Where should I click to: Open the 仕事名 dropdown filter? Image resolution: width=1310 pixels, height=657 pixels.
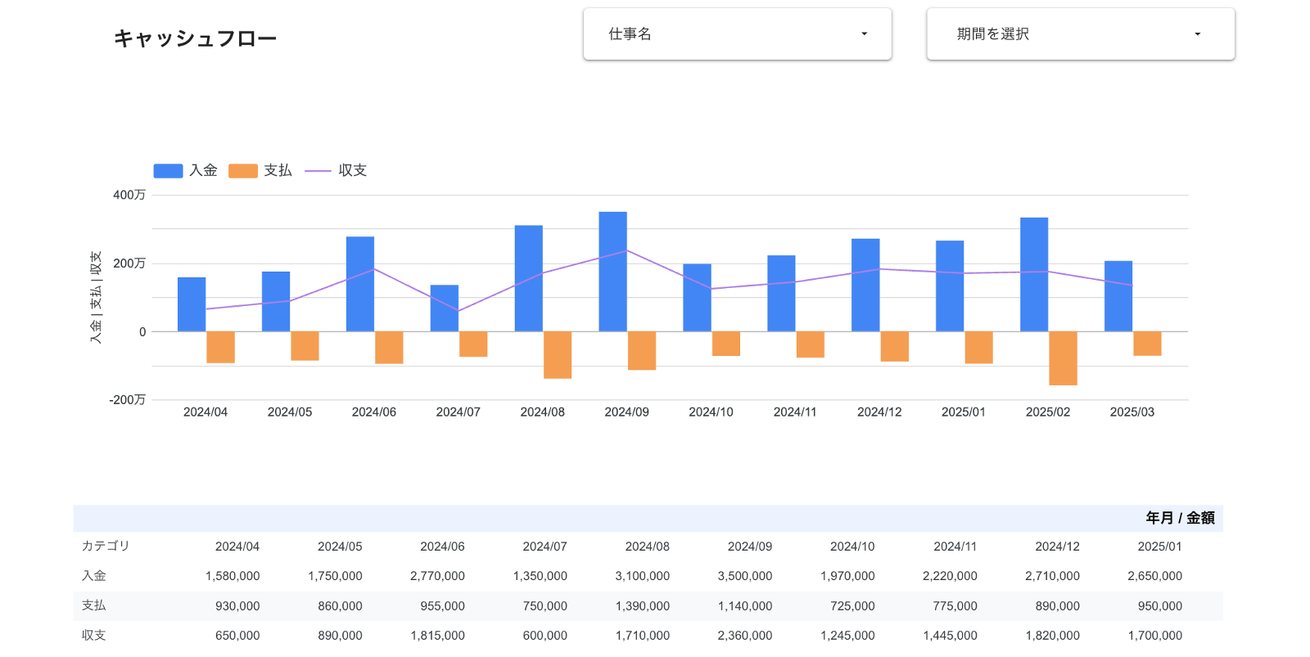point(736,34)
